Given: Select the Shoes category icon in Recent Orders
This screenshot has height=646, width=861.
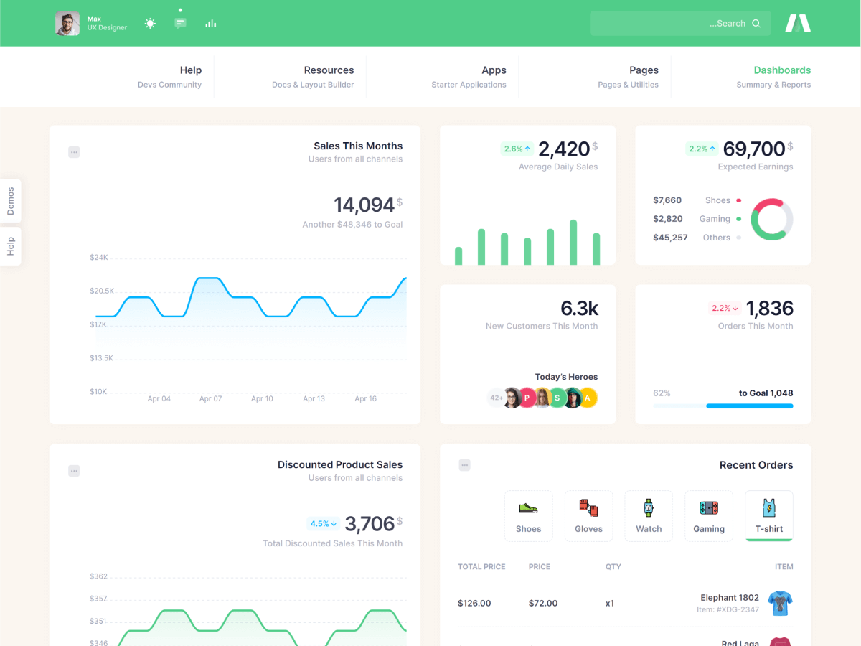Looking at the screenshot, I should 528,515.
